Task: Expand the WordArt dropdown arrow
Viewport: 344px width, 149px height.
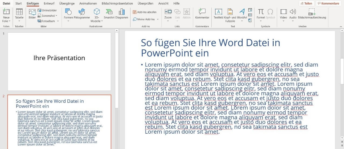Action: coord(242,21)
